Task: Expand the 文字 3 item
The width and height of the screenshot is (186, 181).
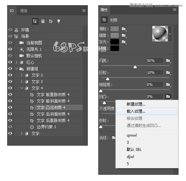Action: 22,82
